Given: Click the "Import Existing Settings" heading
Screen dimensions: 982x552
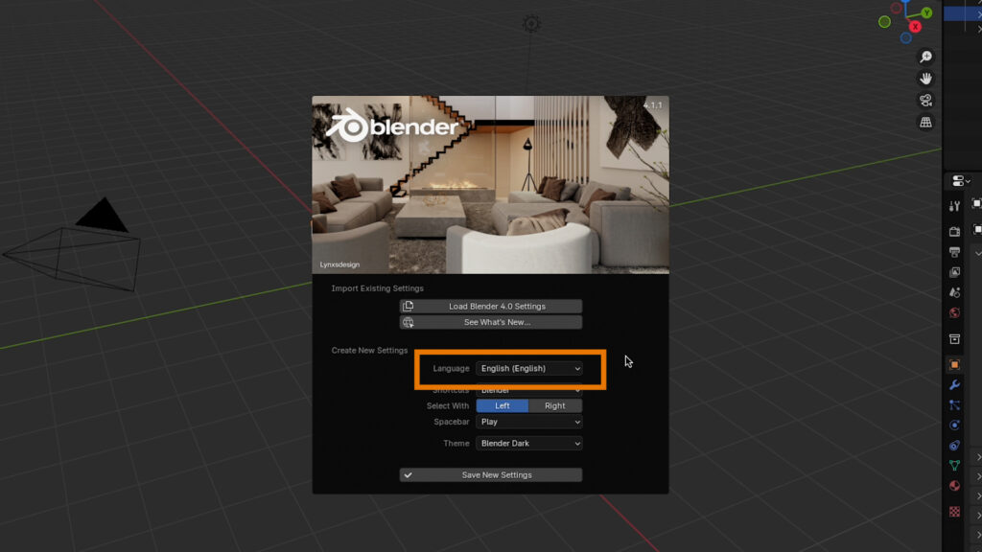Looking at the screenshot, I should pyautogui.click(x=378, y=288).
